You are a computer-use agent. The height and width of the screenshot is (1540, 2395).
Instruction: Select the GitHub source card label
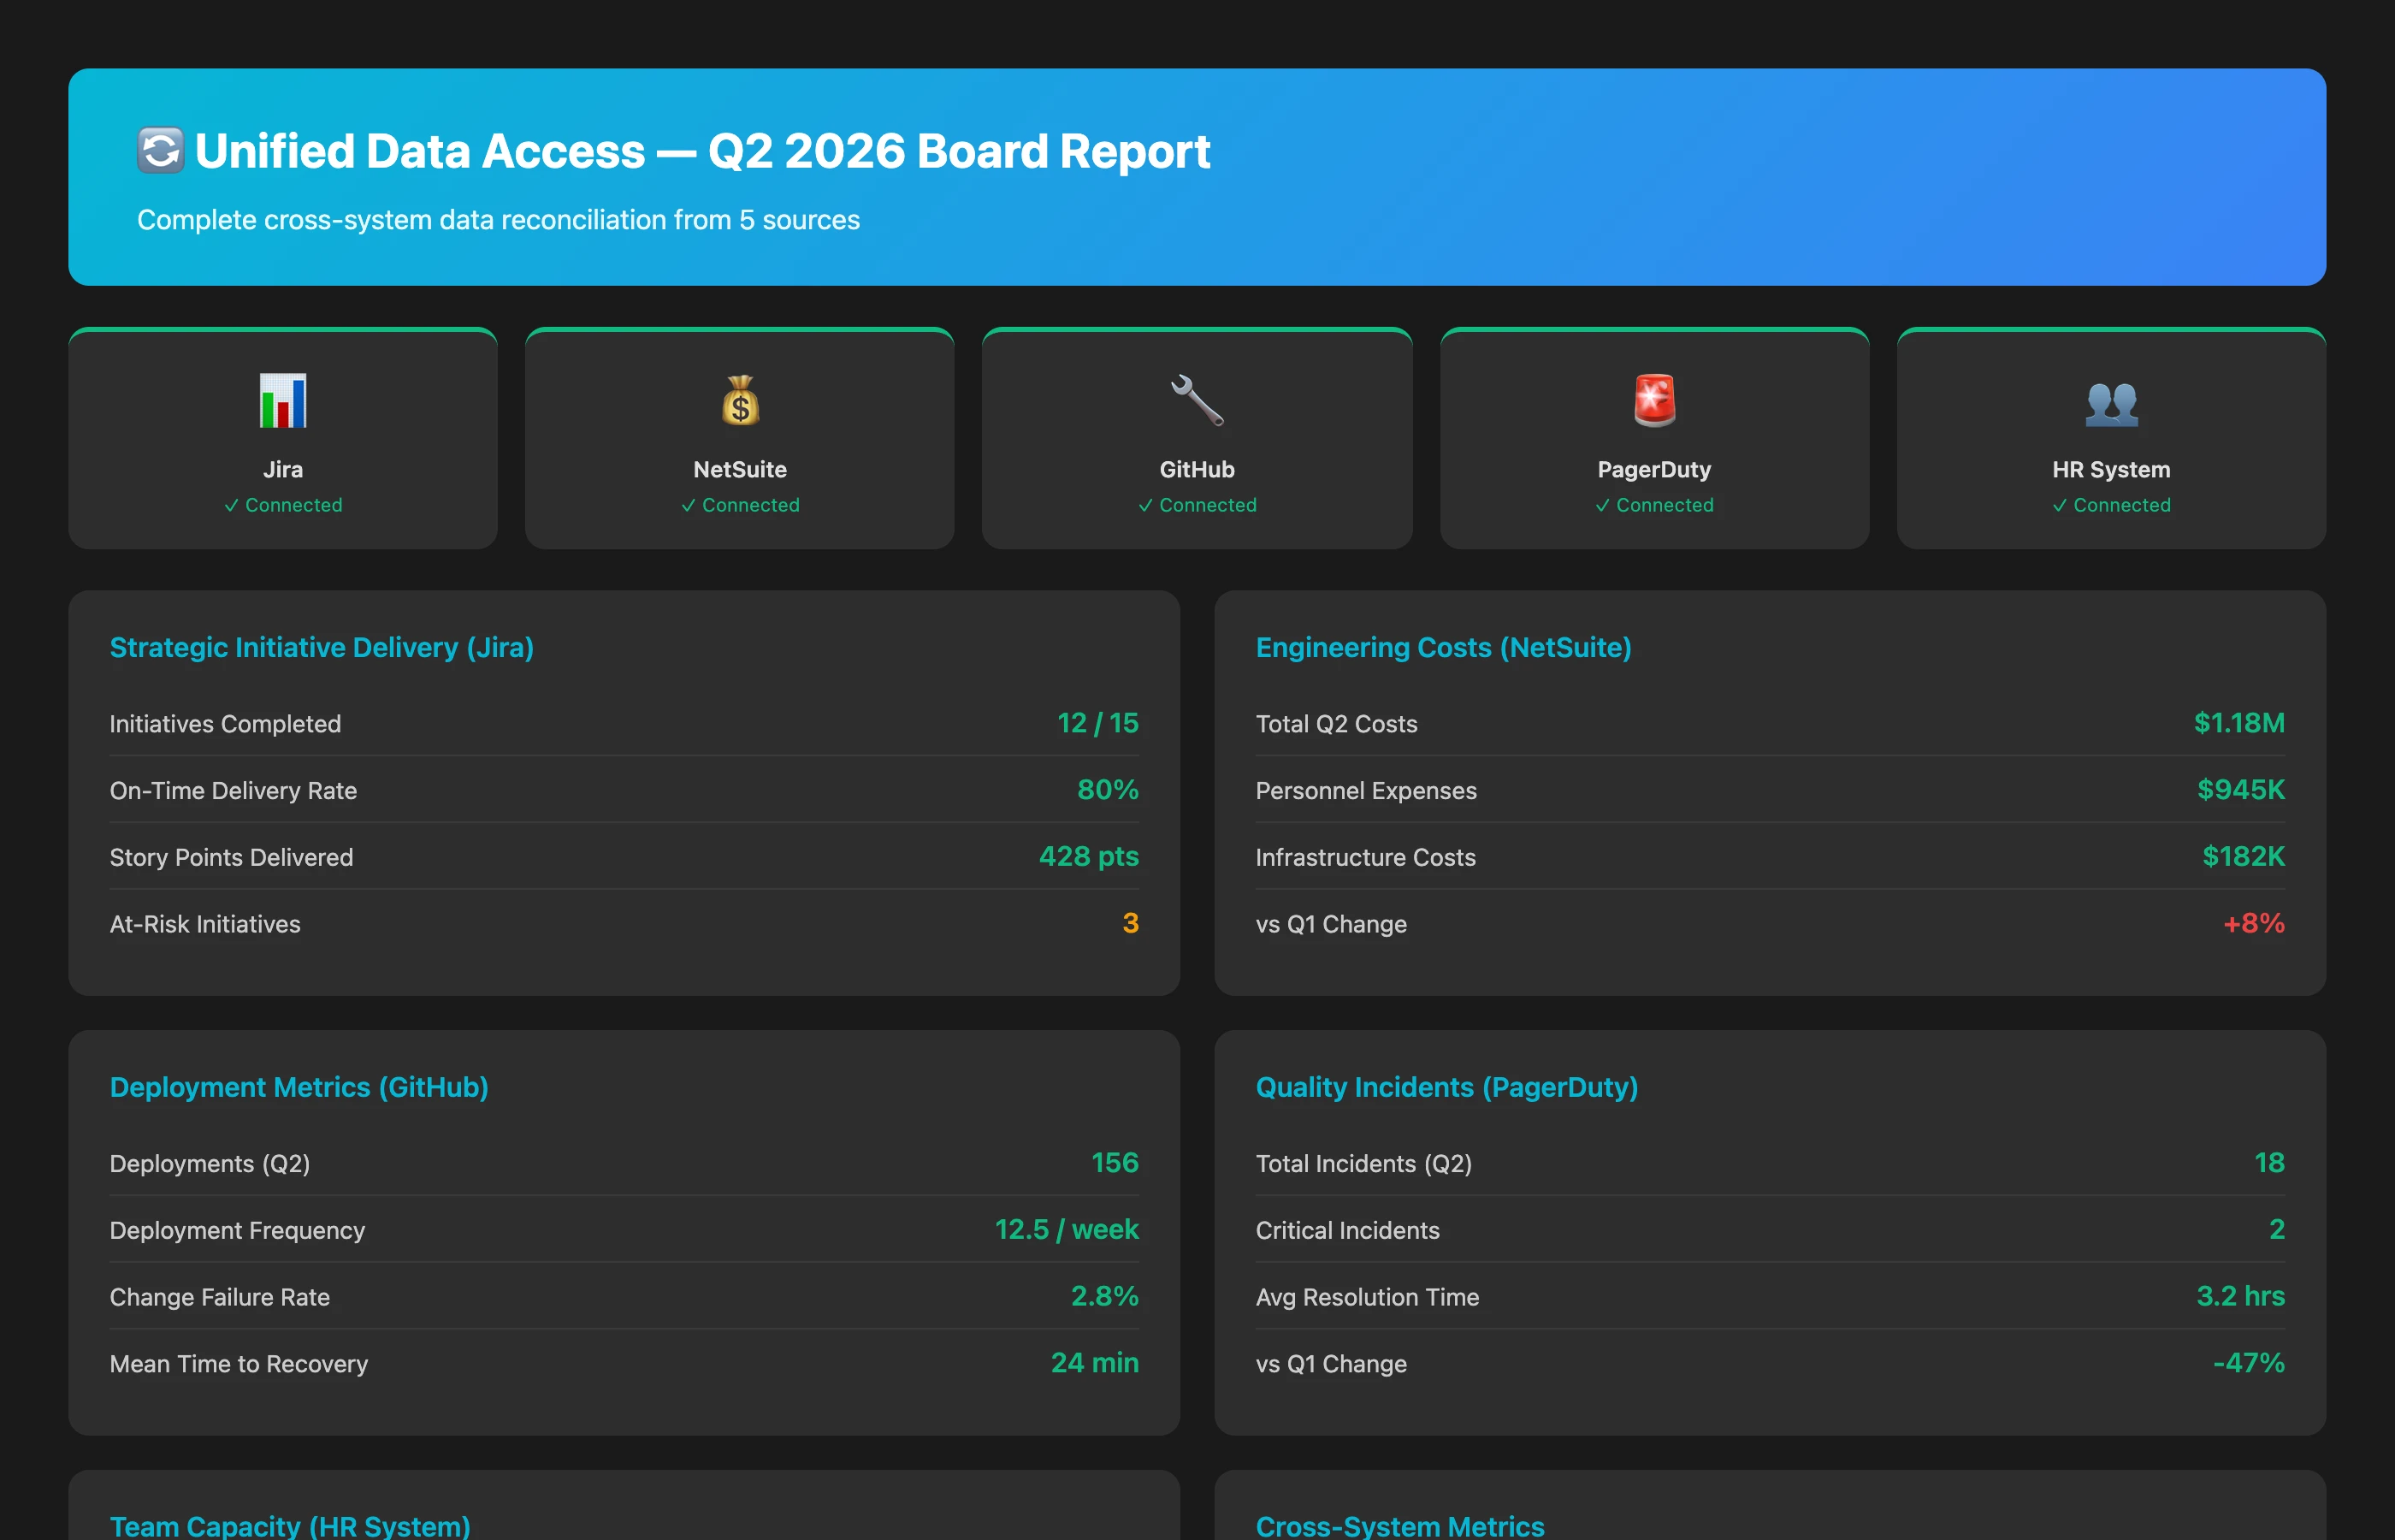(1197, 469)
